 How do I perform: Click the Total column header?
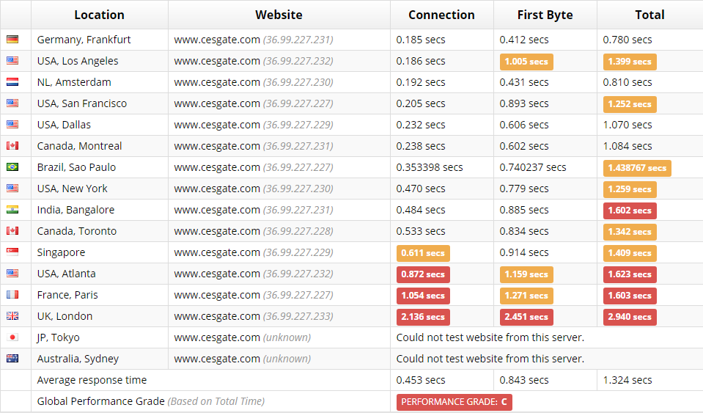pyautogui.click(x=649, y=15)
